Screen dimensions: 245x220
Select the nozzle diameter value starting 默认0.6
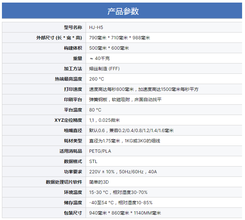(x=131, y=130)
